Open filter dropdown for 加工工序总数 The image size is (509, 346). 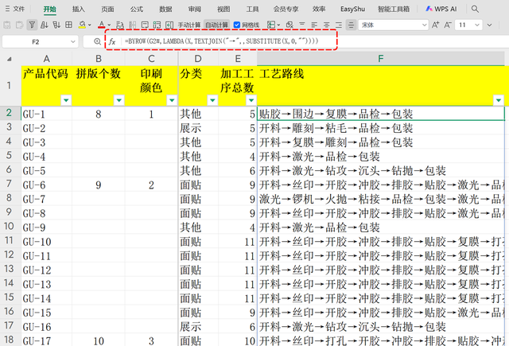[x=251, y=100]
